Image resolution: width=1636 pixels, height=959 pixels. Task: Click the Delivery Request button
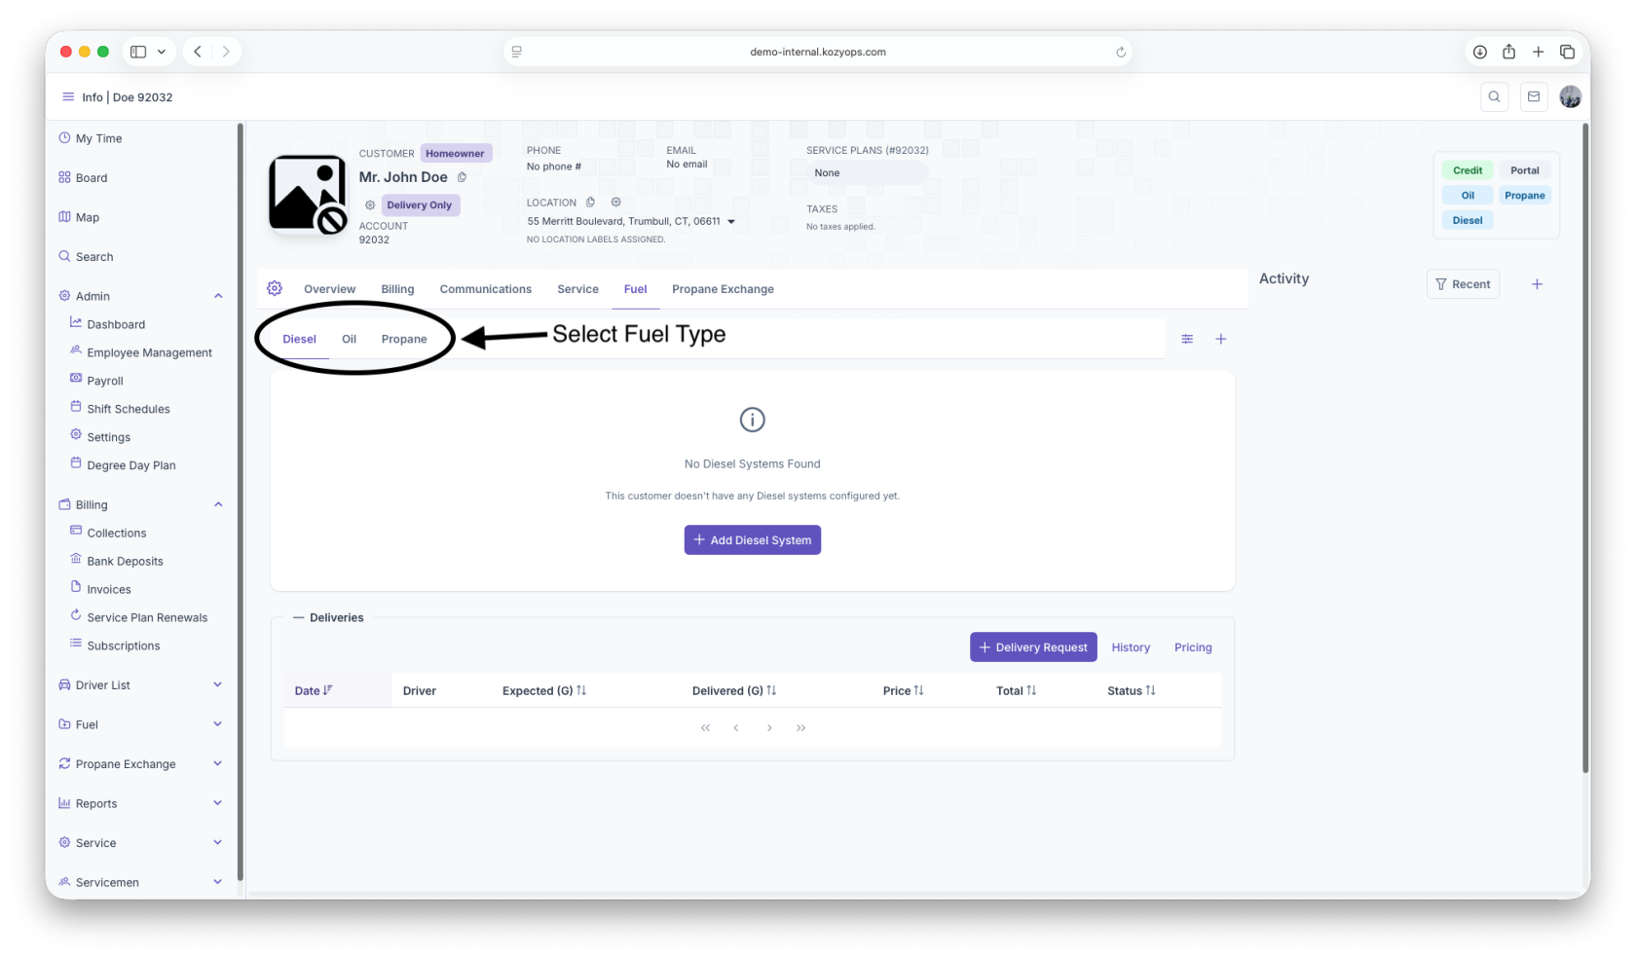[x=1033, y=647]
